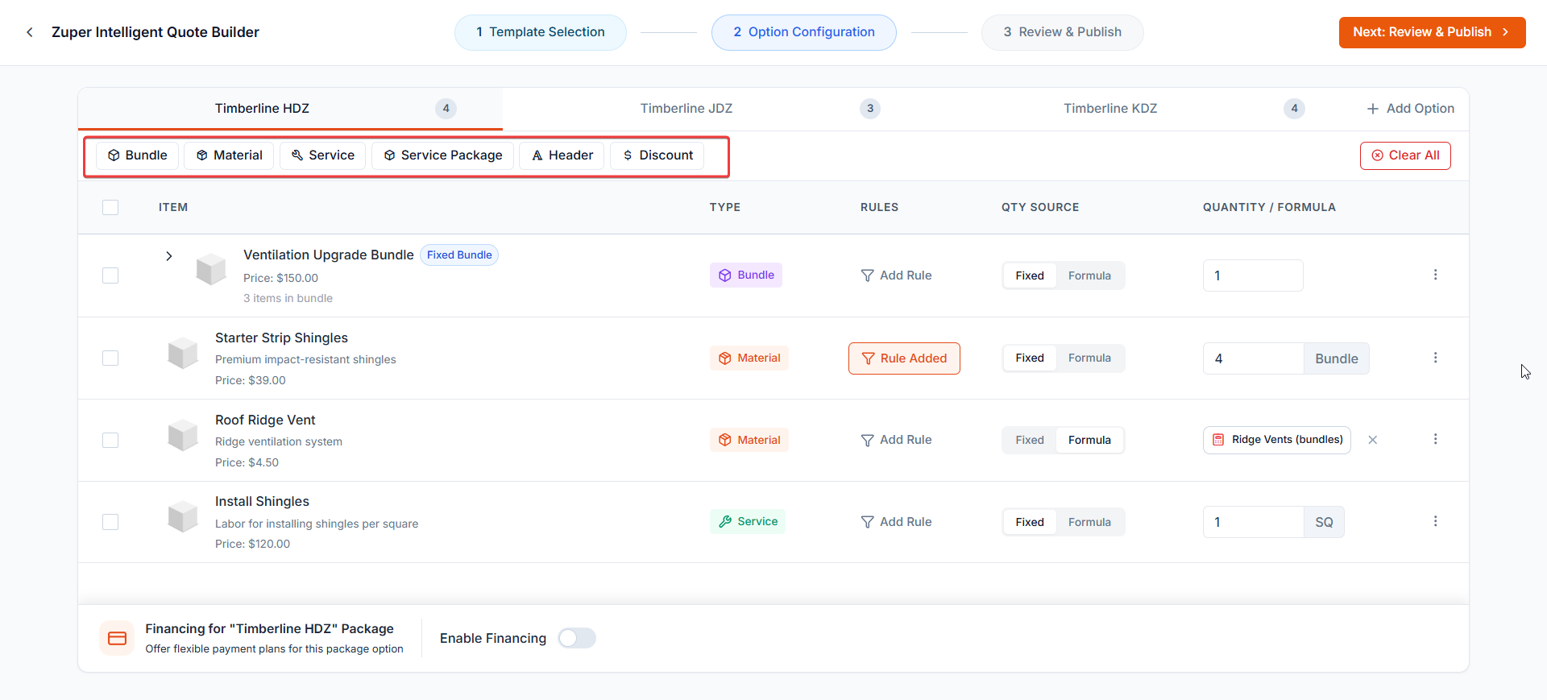The width and height of the screenshot is (1547, 700).
Task: Click Material badge on Starter Strip Shingles row
Action: [749, 358]
